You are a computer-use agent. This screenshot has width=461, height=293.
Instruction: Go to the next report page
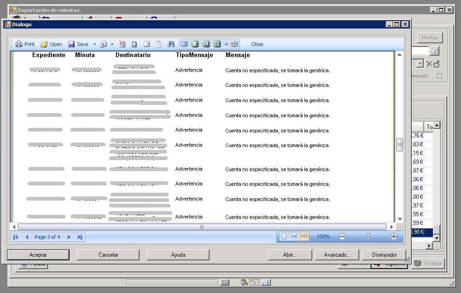tap(69, 237)
